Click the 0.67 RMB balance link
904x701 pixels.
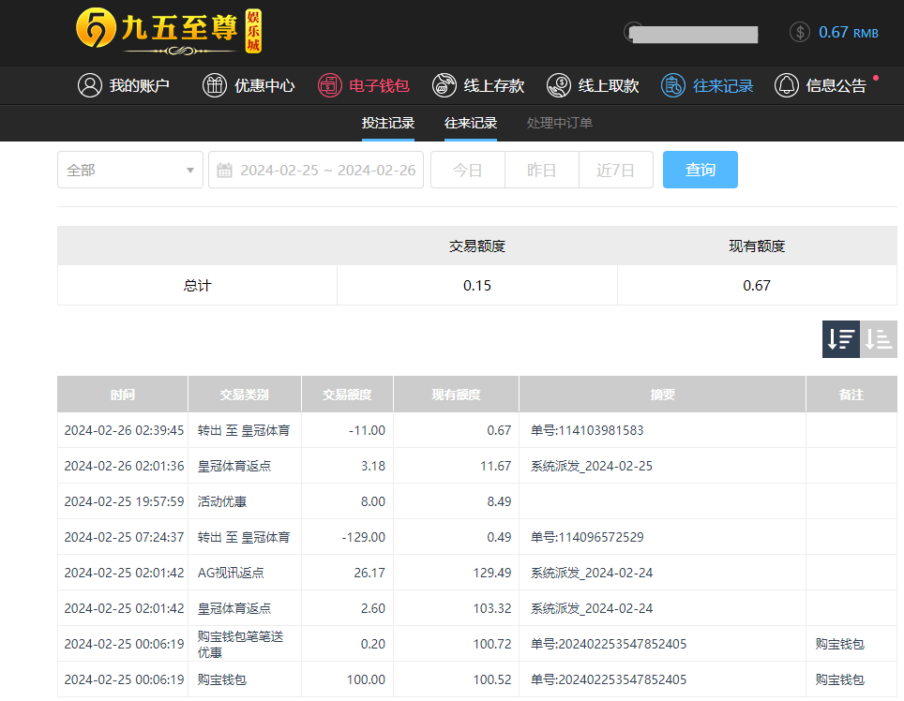pos(848,32)
